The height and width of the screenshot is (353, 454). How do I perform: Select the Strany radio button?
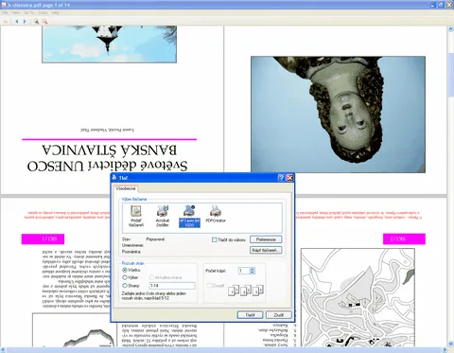pos(125,286)
